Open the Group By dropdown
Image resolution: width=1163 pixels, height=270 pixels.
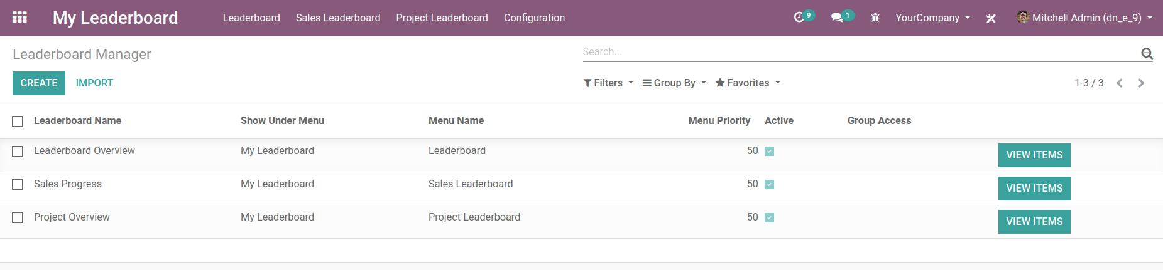tap(674, 83)
